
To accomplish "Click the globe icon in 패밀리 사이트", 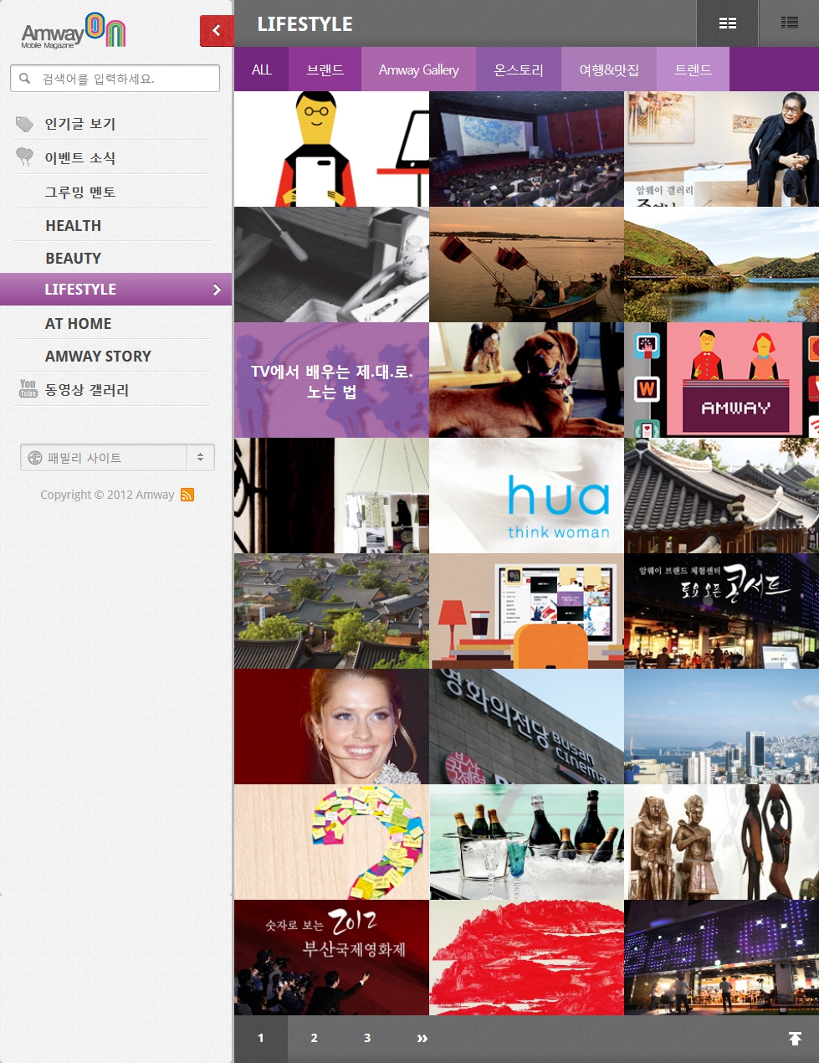I will [35, 458].
